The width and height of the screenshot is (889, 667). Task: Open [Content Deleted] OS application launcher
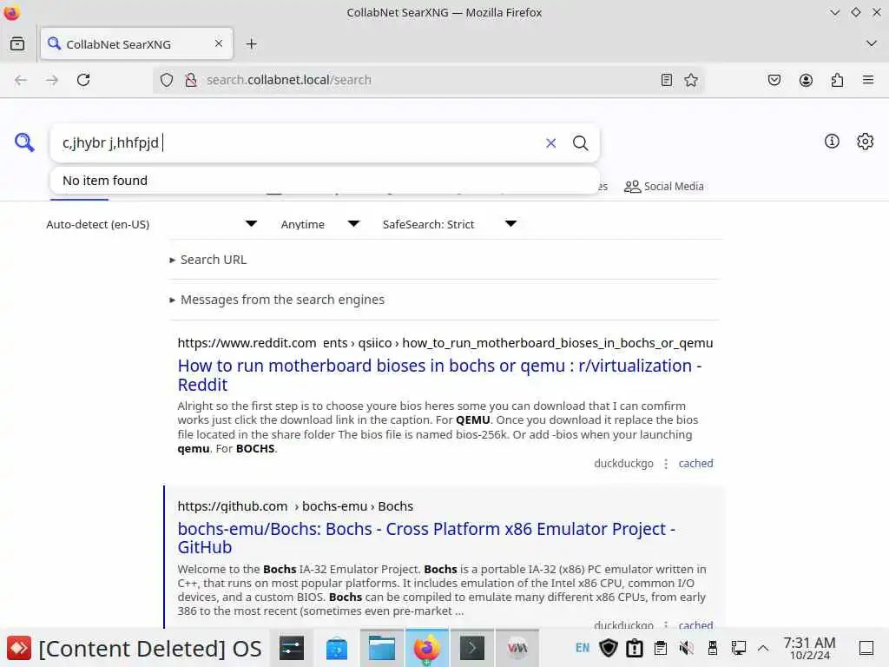135,648
